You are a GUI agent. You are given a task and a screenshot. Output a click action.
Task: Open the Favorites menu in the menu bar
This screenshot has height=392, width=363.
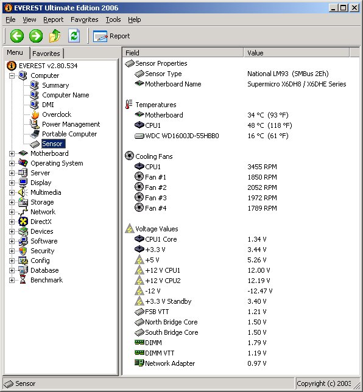click(x=84, y=19)
